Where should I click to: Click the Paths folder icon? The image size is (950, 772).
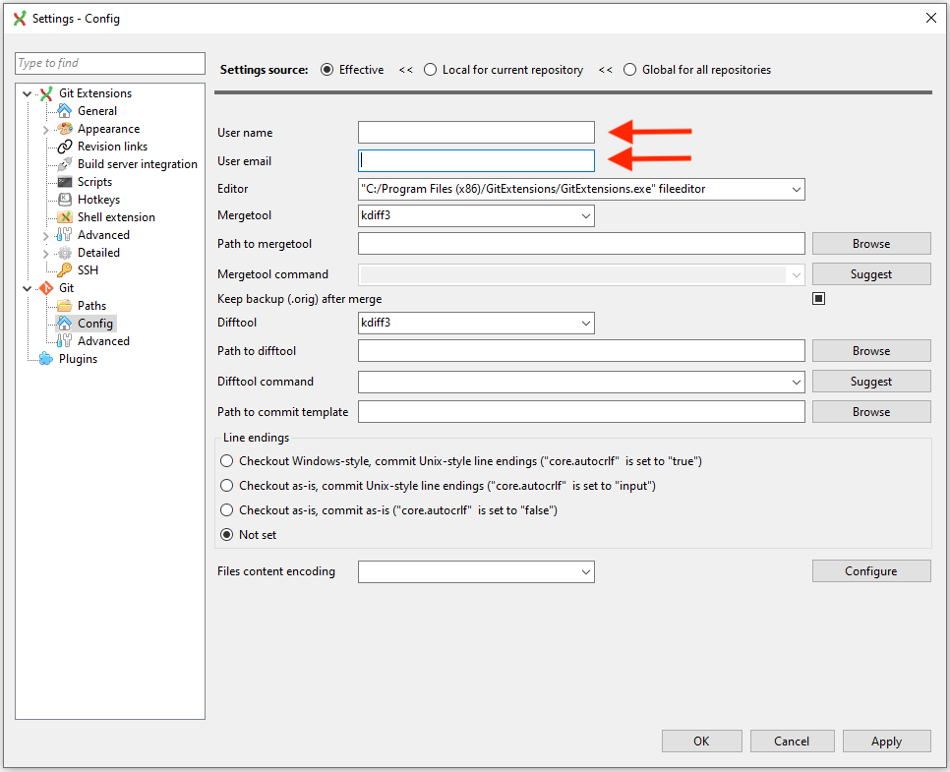coord(65,306)
